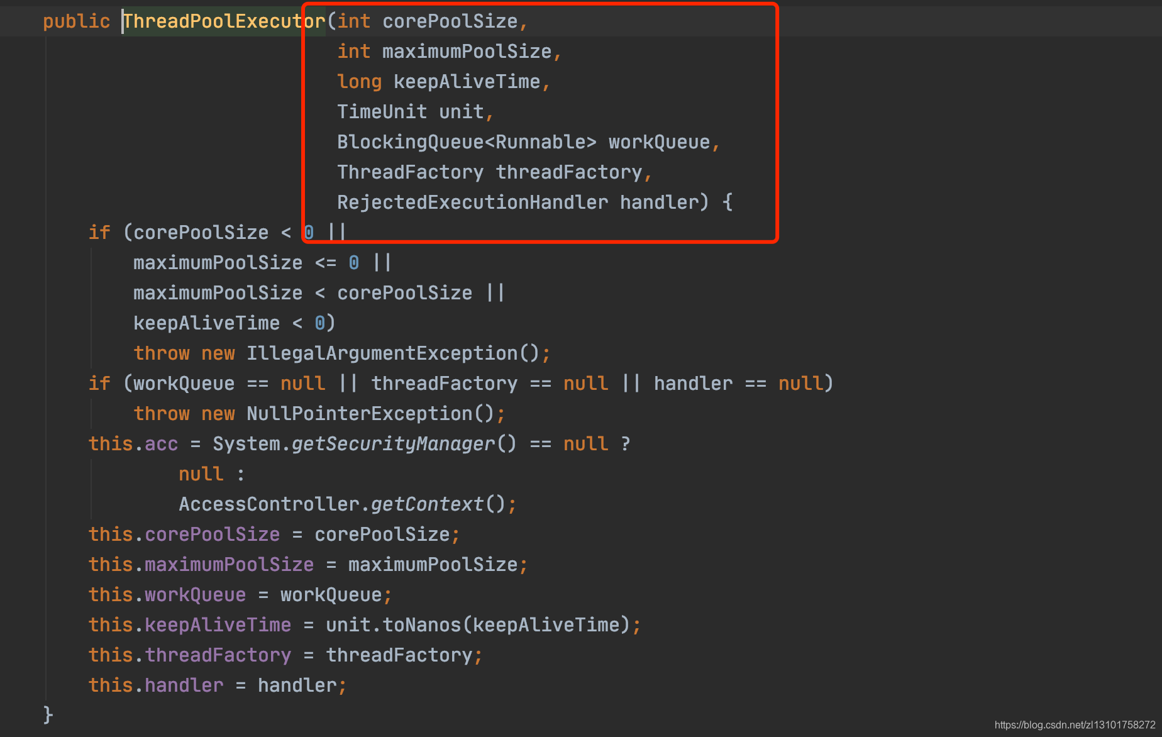This screenshot has width=1162, height=737.
Task: Click 'this.workQueue = workQueue;' line
Action: (x=240, y=595)
